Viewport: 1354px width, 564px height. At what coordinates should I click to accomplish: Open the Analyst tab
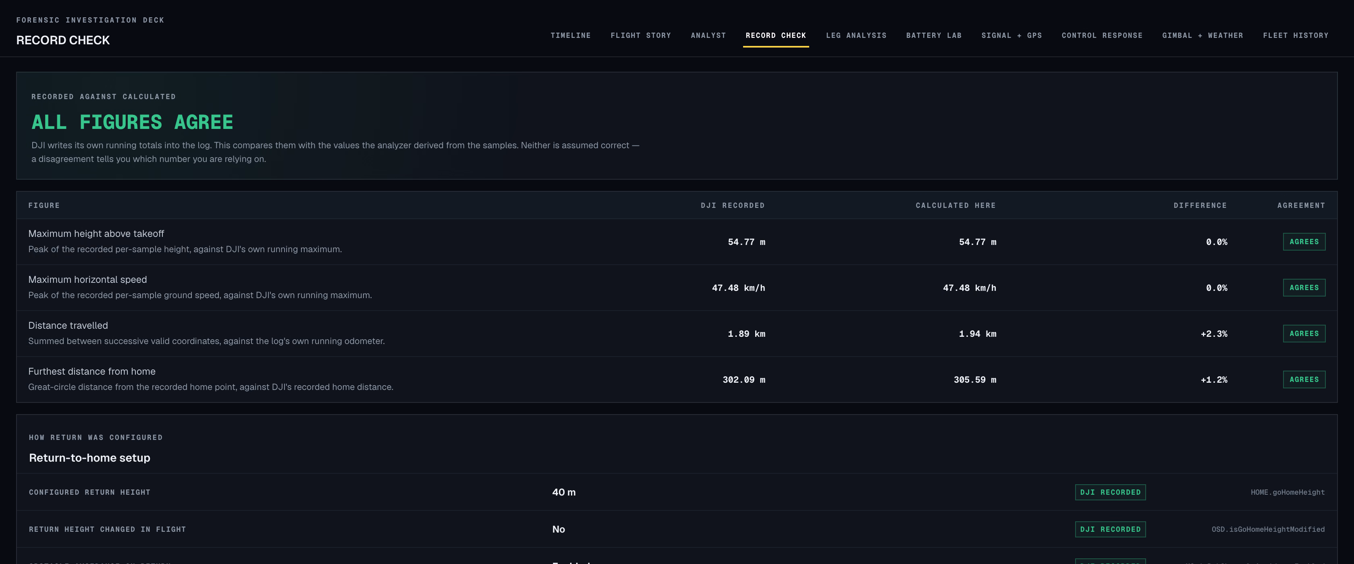708,35
